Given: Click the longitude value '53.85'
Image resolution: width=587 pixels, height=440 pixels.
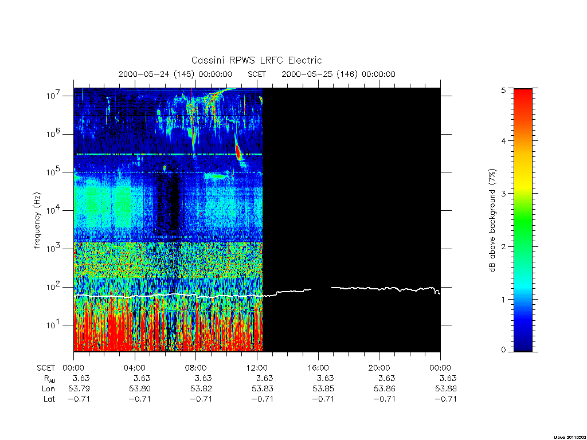Looking at the screenshot, I should point(323,389).
